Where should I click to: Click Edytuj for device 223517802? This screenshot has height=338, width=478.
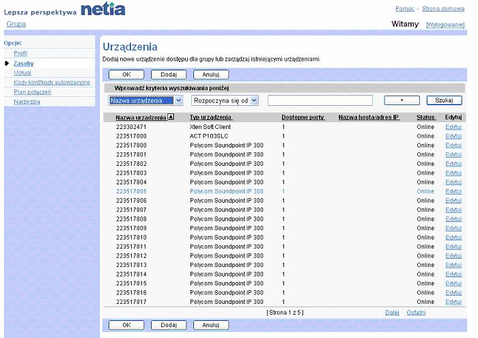point(453,164)
